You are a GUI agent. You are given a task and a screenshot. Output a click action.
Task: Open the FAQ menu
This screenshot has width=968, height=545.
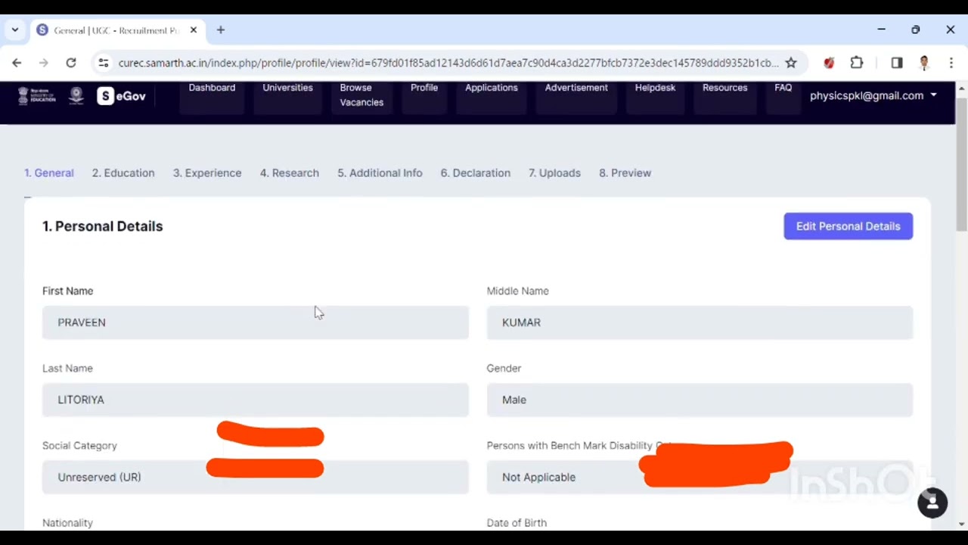[783, 88]
